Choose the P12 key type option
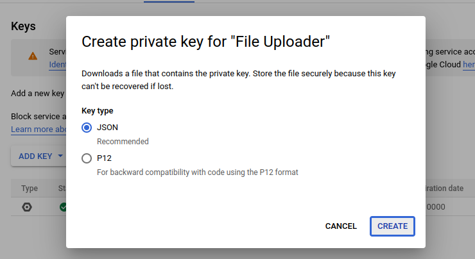The image size is (475, 259). [x=87, y=158]
